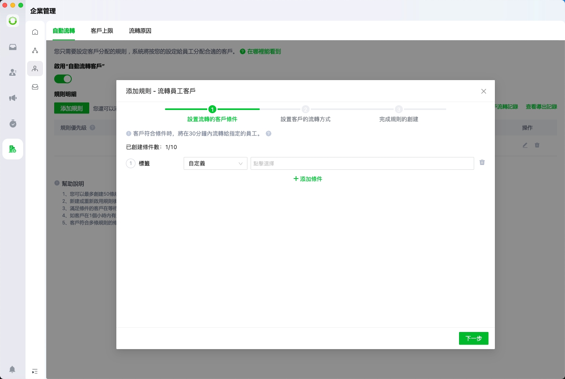Switch to the 流轉原因 tab

click(140, 31)
